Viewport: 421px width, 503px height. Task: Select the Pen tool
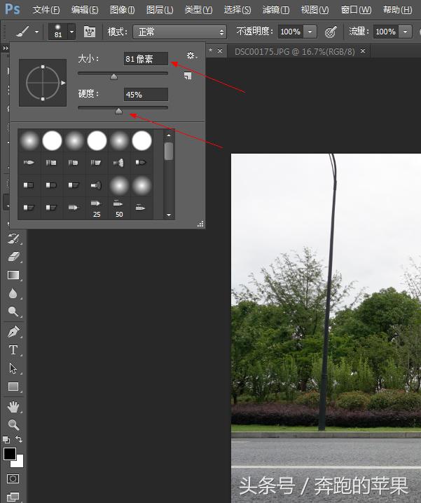13,331
